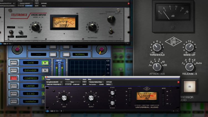Click the Teletronix meter selector knob
The height and width of the screenshot is (117, 208).
pos(111,19)
